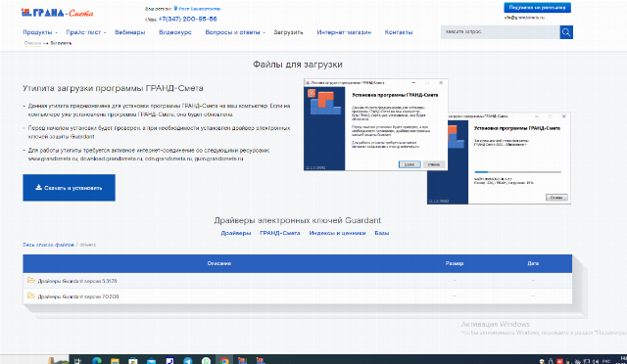Click the region location pin icon

point(175,9)
